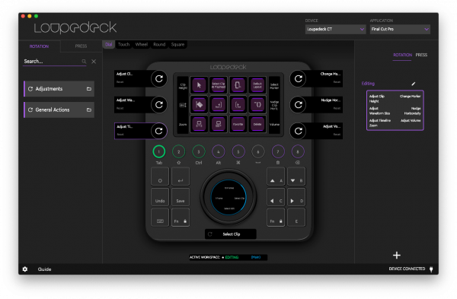The width and height of the screenshot is (457, 299).
Task: Click the center wheel dial control
Action: click(x=228, y=198)
